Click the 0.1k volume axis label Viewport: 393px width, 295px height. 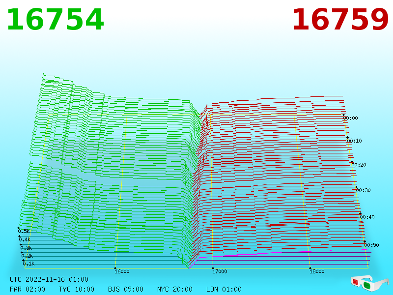coord(29,264)
